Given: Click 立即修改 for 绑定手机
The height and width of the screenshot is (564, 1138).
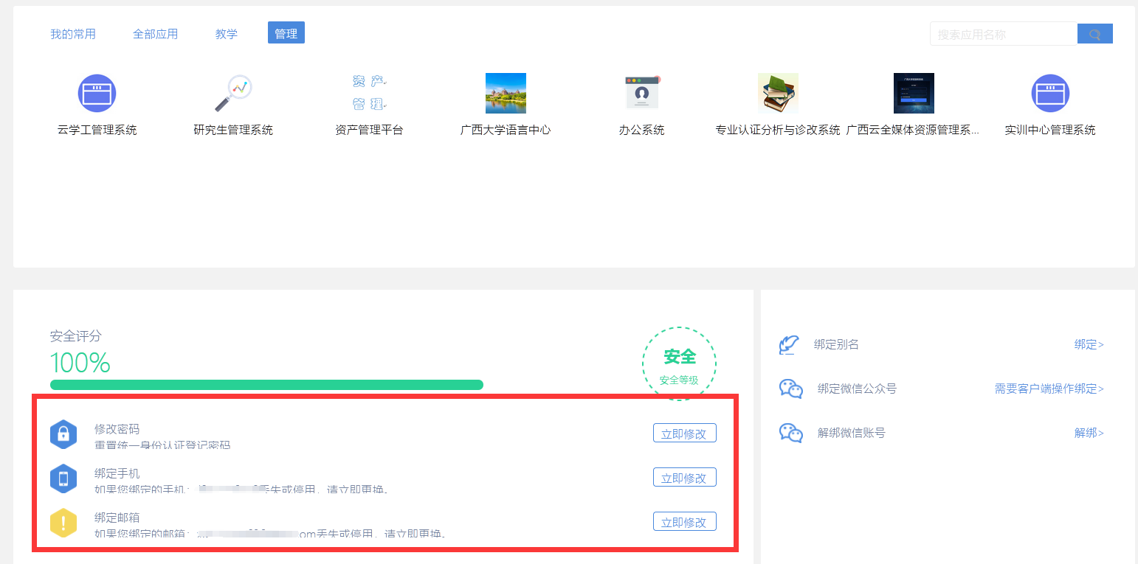Looking at the screenshot, I should (x=684, y=478).
